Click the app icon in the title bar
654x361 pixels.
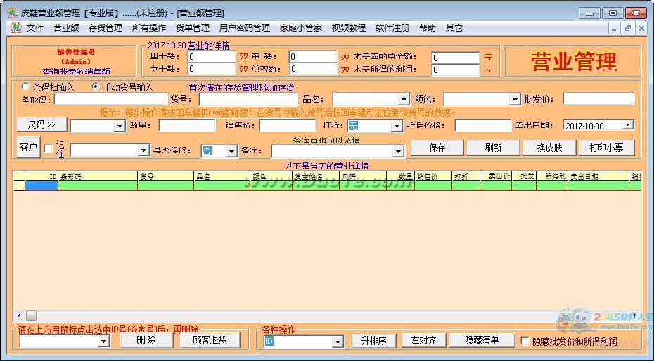pyautogui.click(x=11, y=13)
